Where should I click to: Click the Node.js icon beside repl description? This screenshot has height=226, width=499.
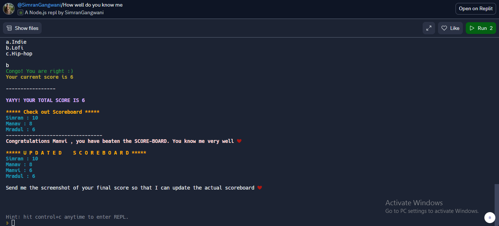coord(20,12)
